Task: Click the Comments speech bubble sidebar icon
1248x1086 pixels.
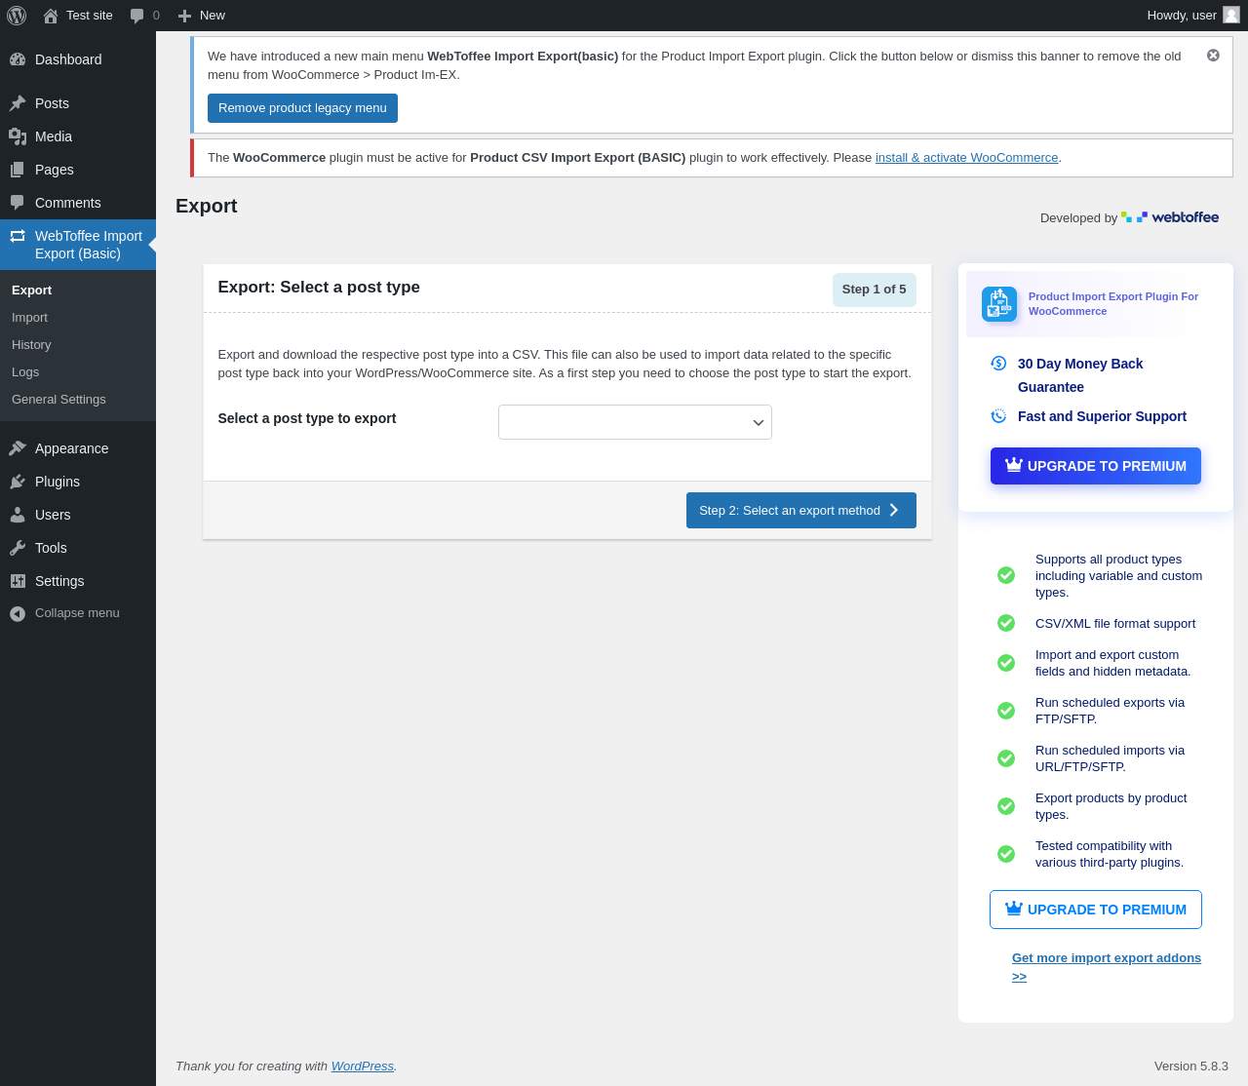Action: click(x=18, y=203)
